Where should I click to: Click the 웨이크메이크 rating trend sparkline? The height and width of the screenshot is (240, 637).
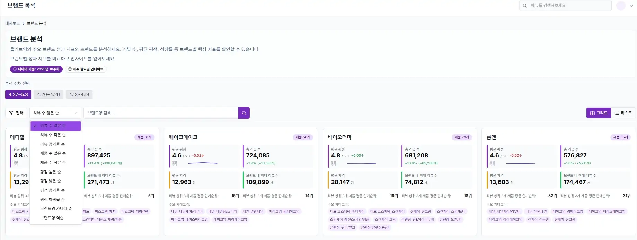[203, 163]
